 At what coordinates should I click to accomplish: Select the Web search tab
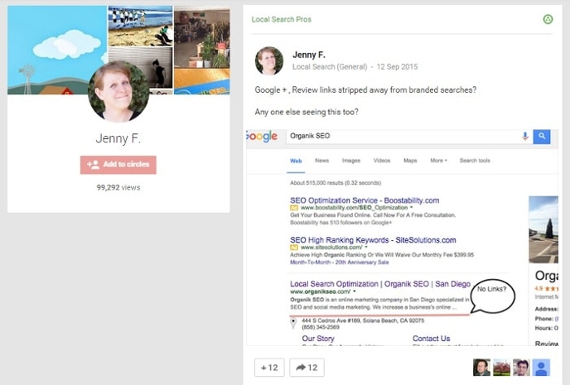point(296,160)
